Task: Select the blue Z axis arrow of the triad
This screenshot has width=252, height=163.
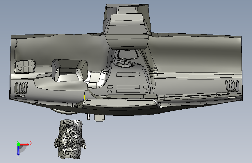Action: [x=18, y=151]
